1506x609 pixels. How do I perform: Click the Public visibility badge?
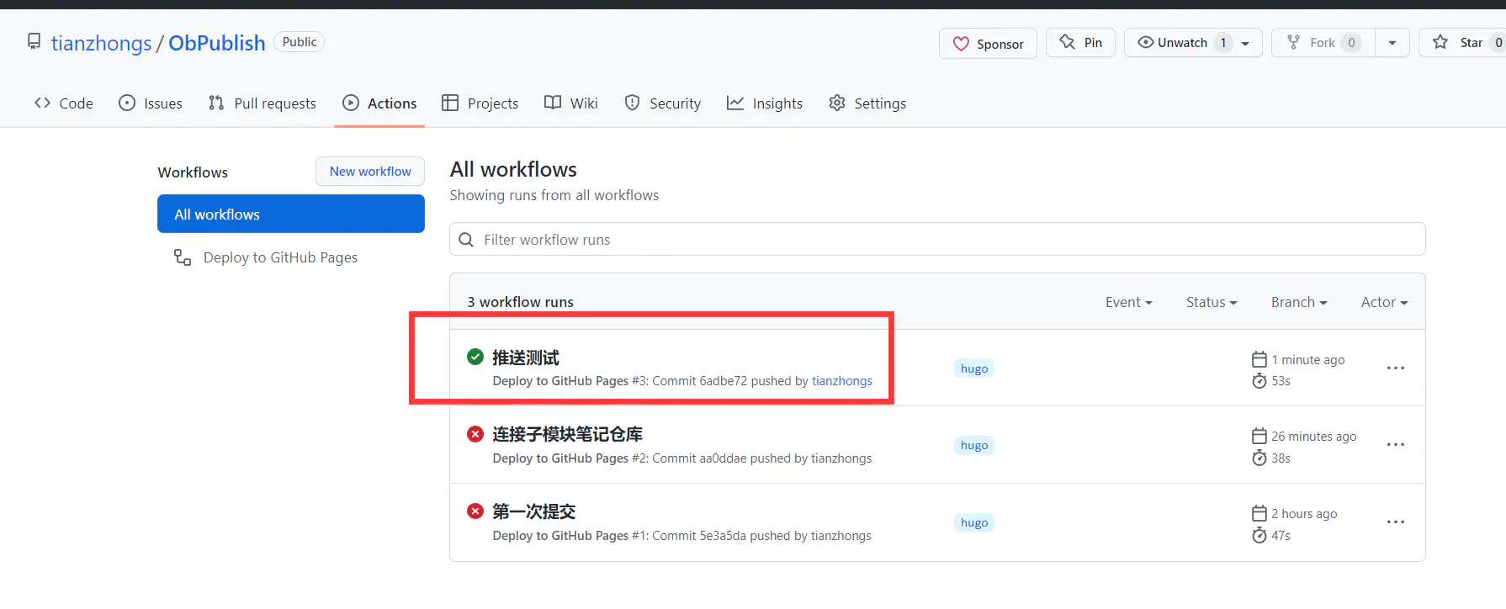tap(300, 42)
